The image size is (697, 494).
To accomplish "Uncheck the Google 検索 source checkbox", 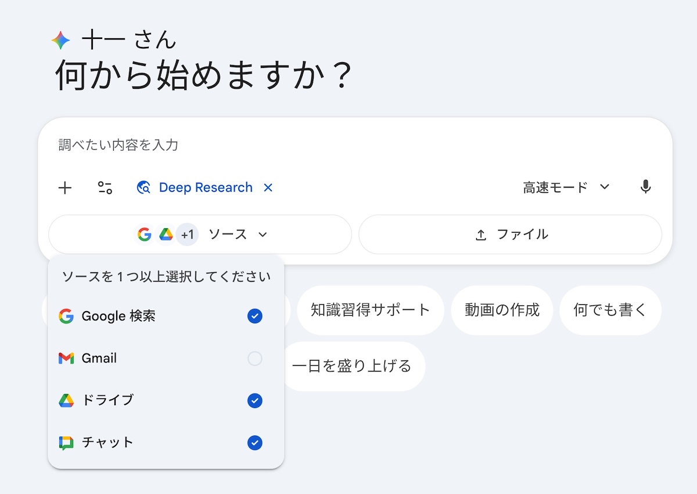I will (x=254, y=316).
